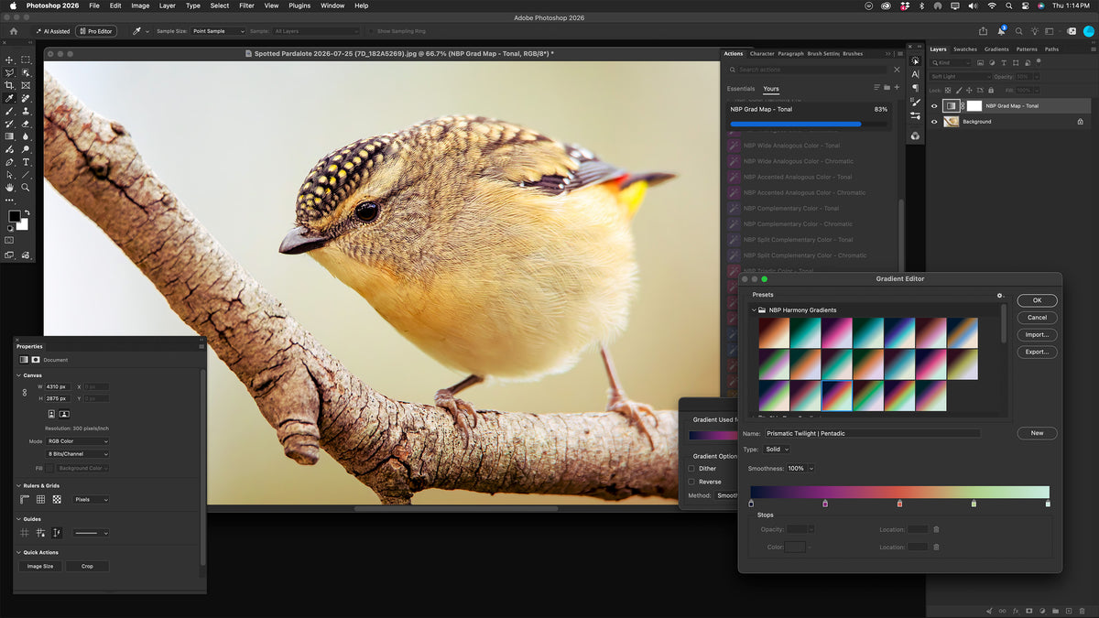Select first gradient preset thumbnail

tap(774, 333)
